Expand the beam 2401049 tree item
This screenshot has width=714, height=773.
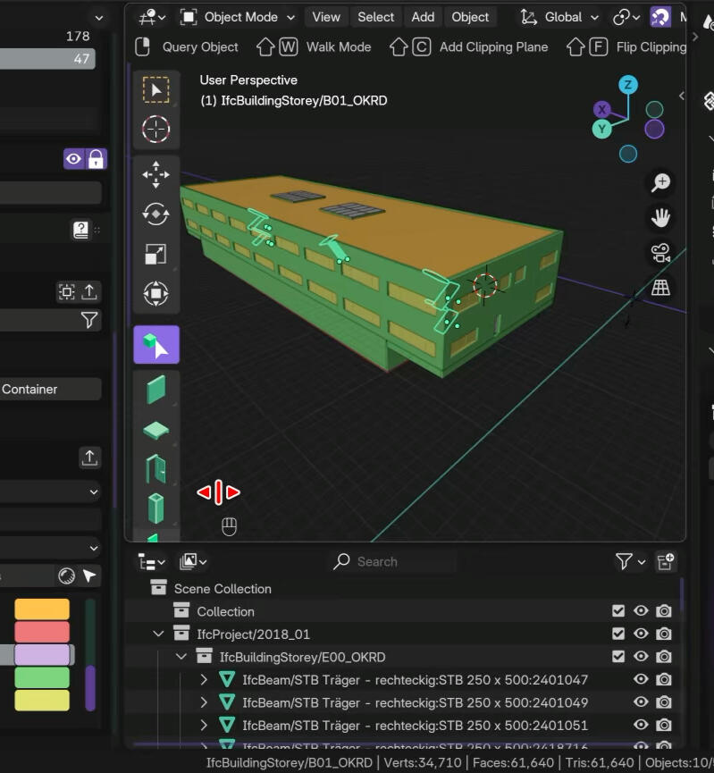coord(204,702)
